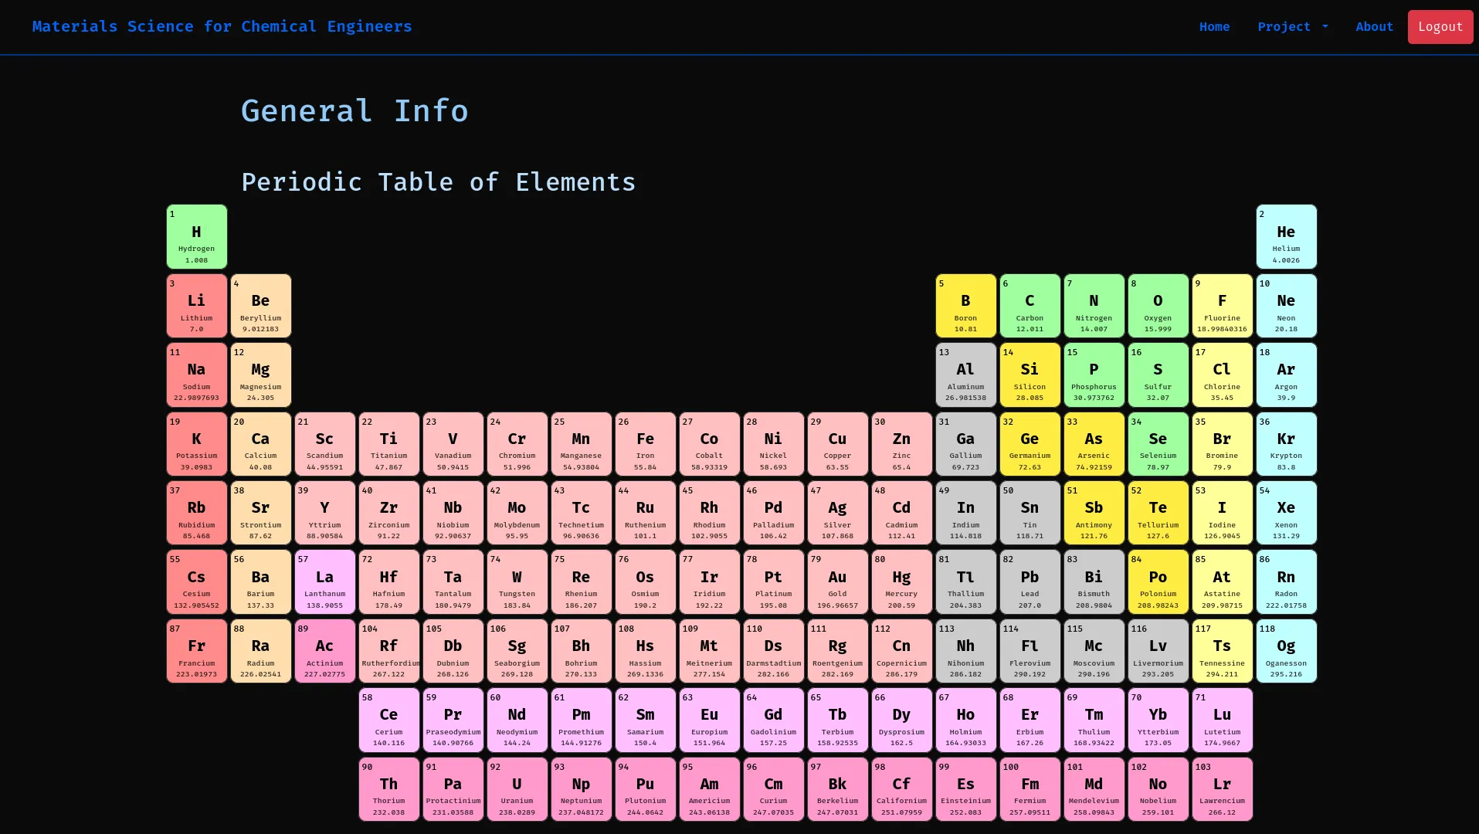Select the Carbon element cell
1479x834 pixels.
(x=1030, y=306)
